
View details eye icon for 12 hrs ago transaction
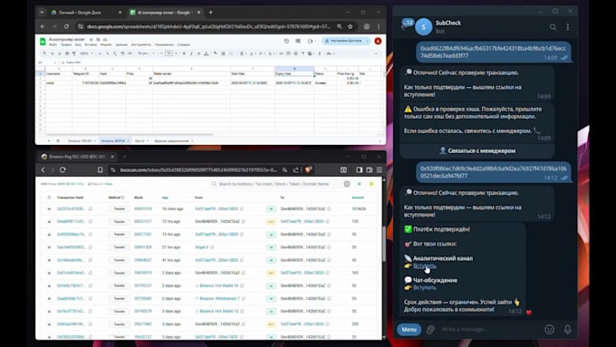(x=49, y=222)
